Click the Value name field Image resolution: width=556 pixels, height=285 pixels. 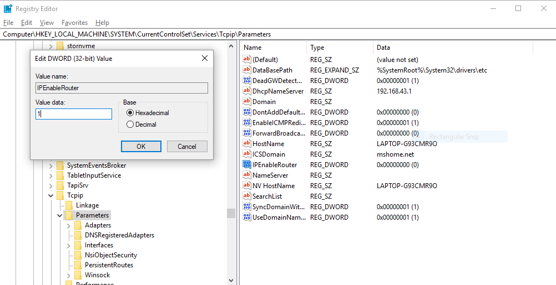point(122,88)
